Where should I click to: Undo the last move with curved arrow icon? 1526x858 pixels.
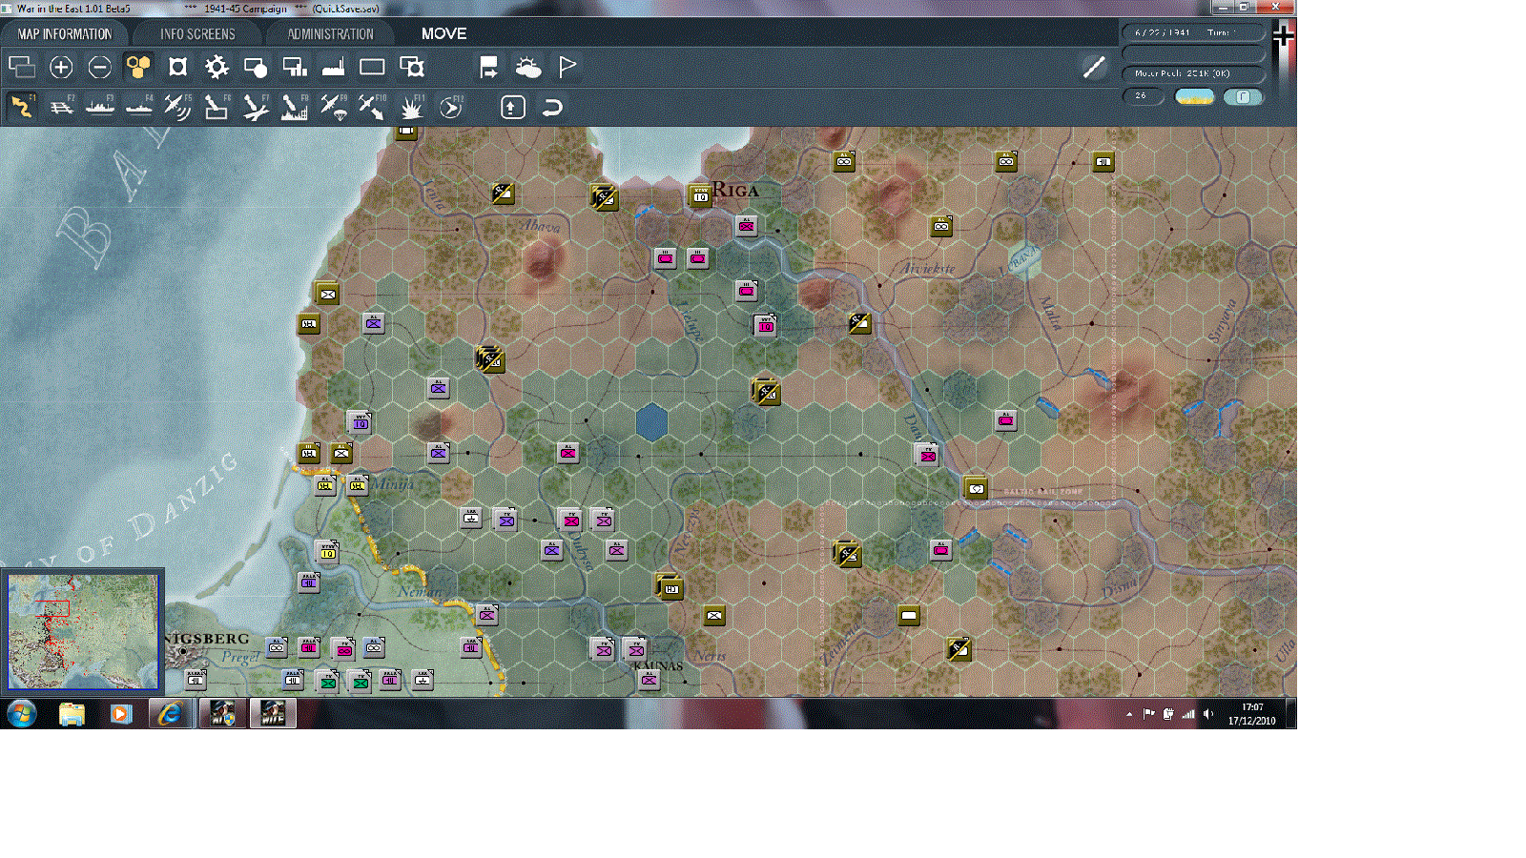pos(551,107)
